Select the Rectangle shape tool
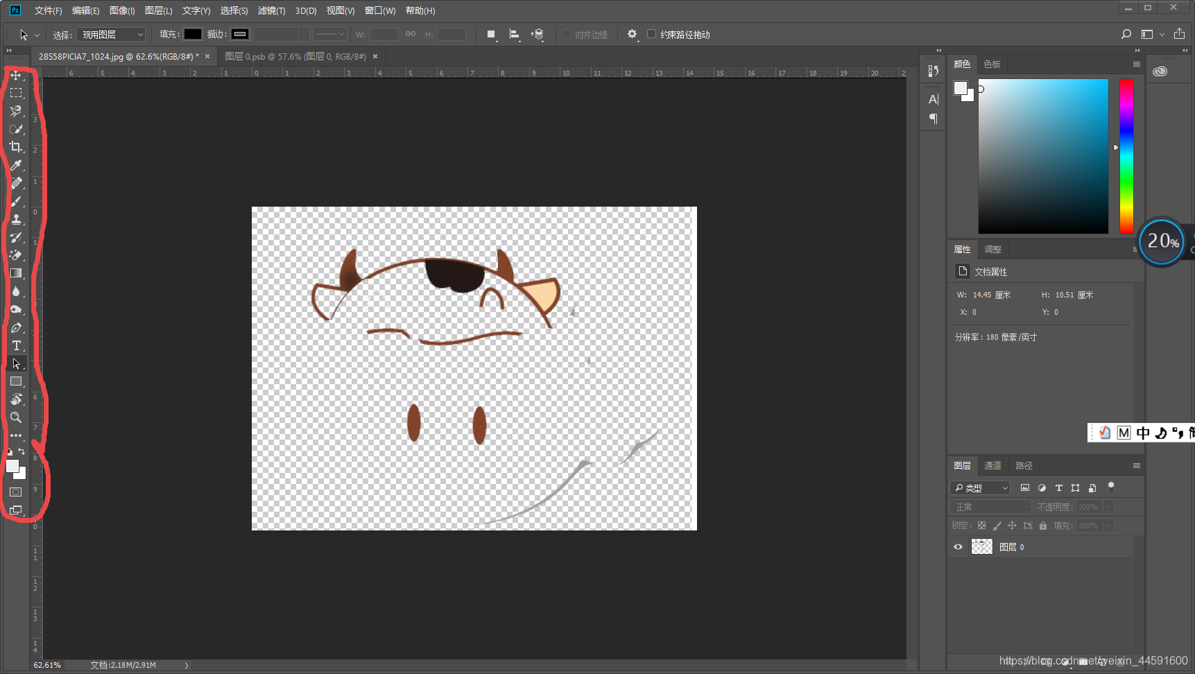This screenshot has height=674, width=1195. pos(15,381)
